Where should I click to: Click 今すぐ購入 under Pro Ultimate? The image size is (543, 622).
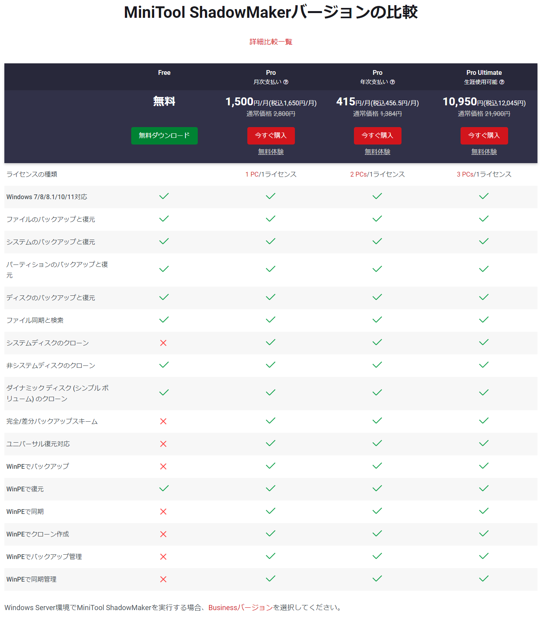(x=484, y=136)
